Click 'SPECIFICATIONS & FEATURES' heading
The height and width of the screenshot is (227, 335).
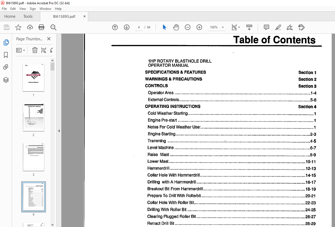coord(175,72)
